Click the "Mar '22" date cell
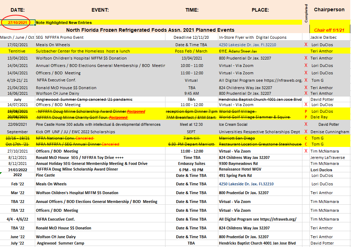 [18, 193]
